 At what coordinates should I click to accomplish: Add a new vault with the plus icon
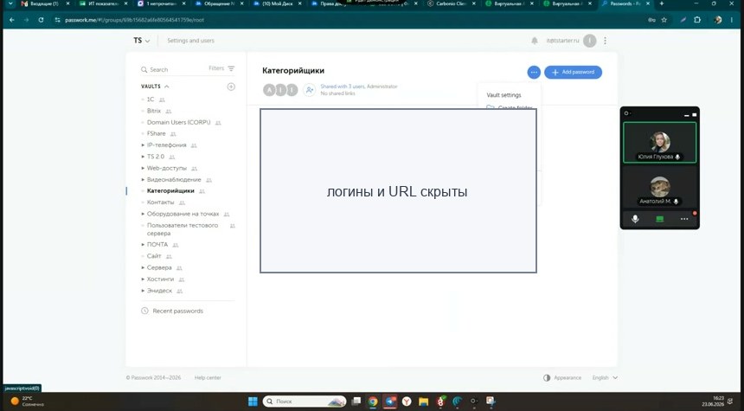tap(231, 87)
